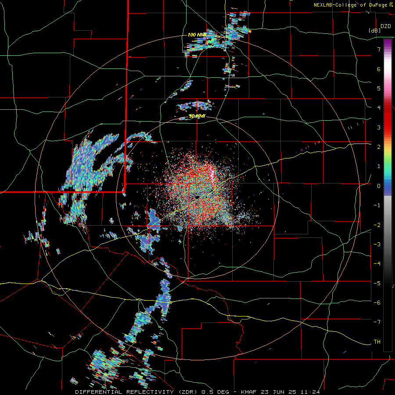Click the 50 NMI range ring label
The width and height of the screenshot is (395, 395).
point(197,116)
